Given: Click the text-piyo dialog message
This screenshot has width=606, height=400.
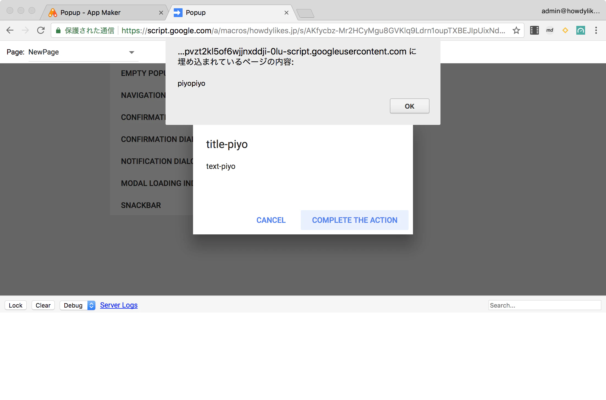Looking at the screenshot, I should pos(221,166).
